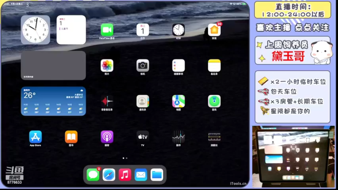Click the 直播时间 schedule banner
This screenshot has width=338, height=190.
coord(293,10)
